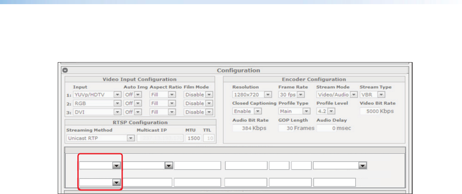Click the TTL field showing 10
This screenshot has height=194, width=462.
[208, 138]
